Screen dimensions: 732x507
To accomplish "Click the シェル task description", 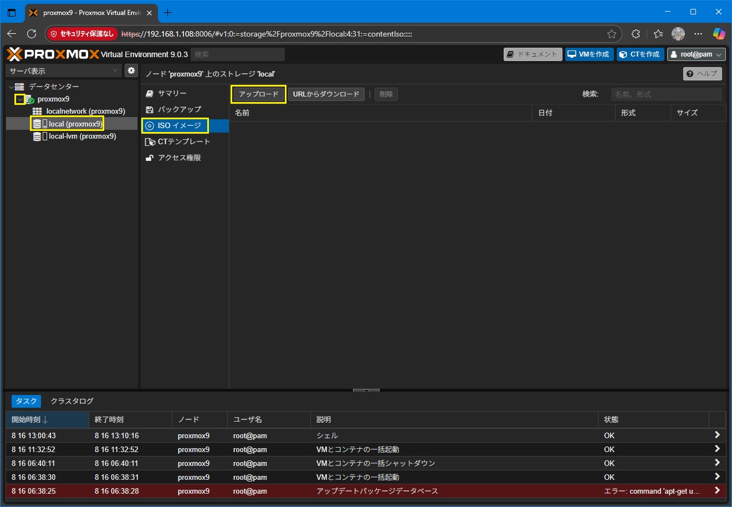I will [x=327, y=435].
